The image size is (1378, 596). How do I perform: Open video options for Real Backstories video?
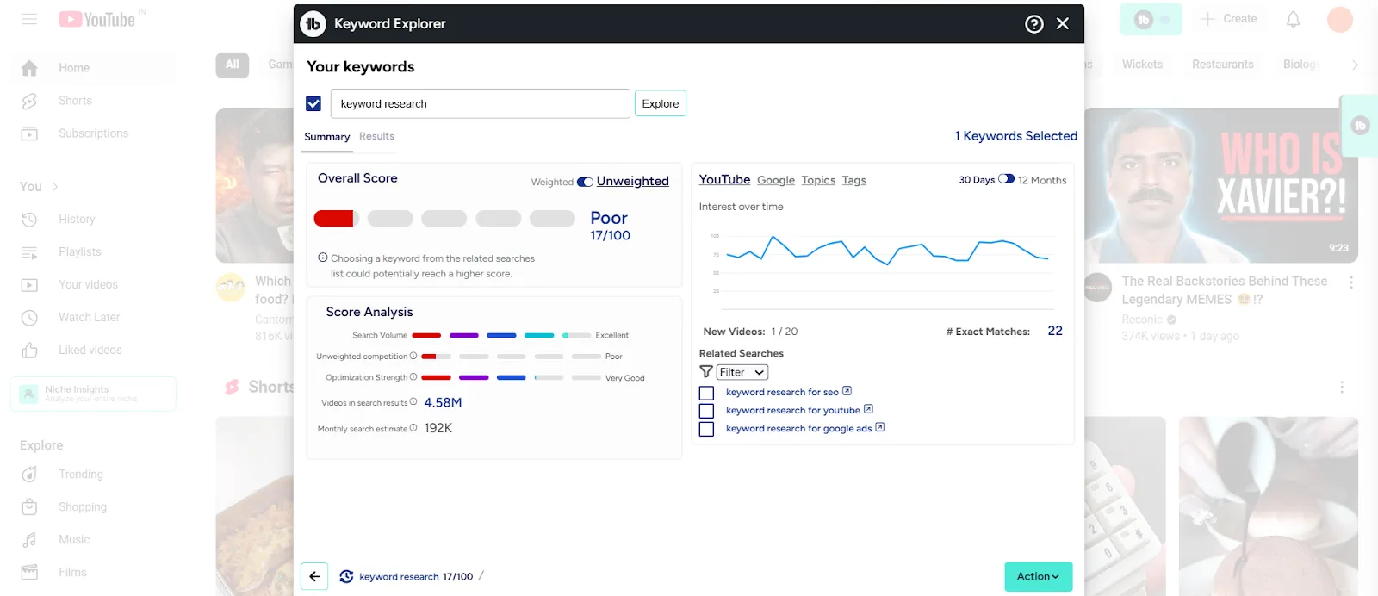[1351, 282]
